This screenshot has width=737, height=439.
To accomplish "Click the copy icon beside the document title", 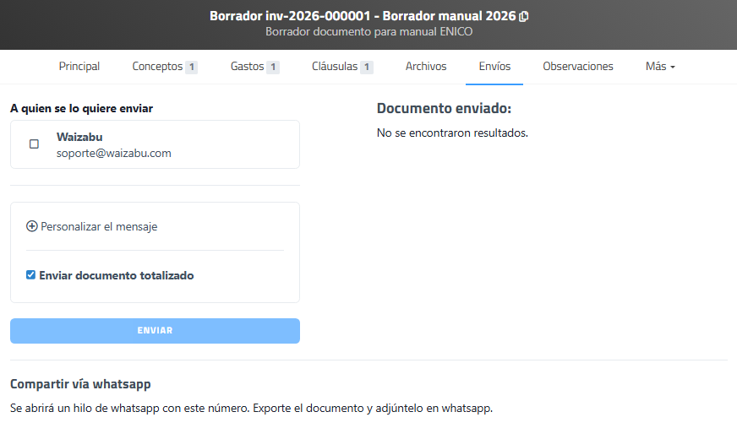I will point(524,17).
